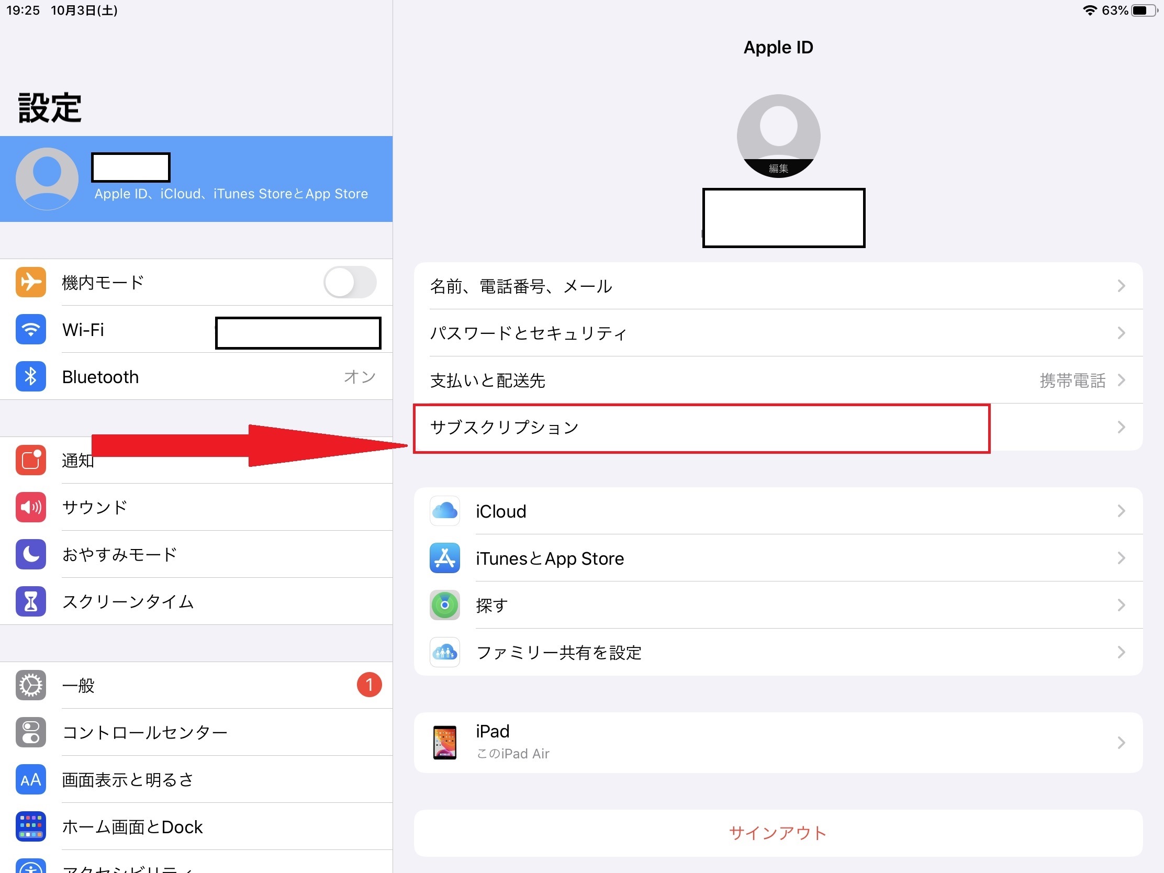Expand 支払いと配送先 chevron

(x=1121, y=380)
